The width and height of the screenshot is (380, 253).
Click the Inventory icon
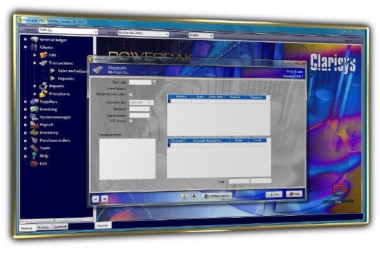(x=34, y=132)
